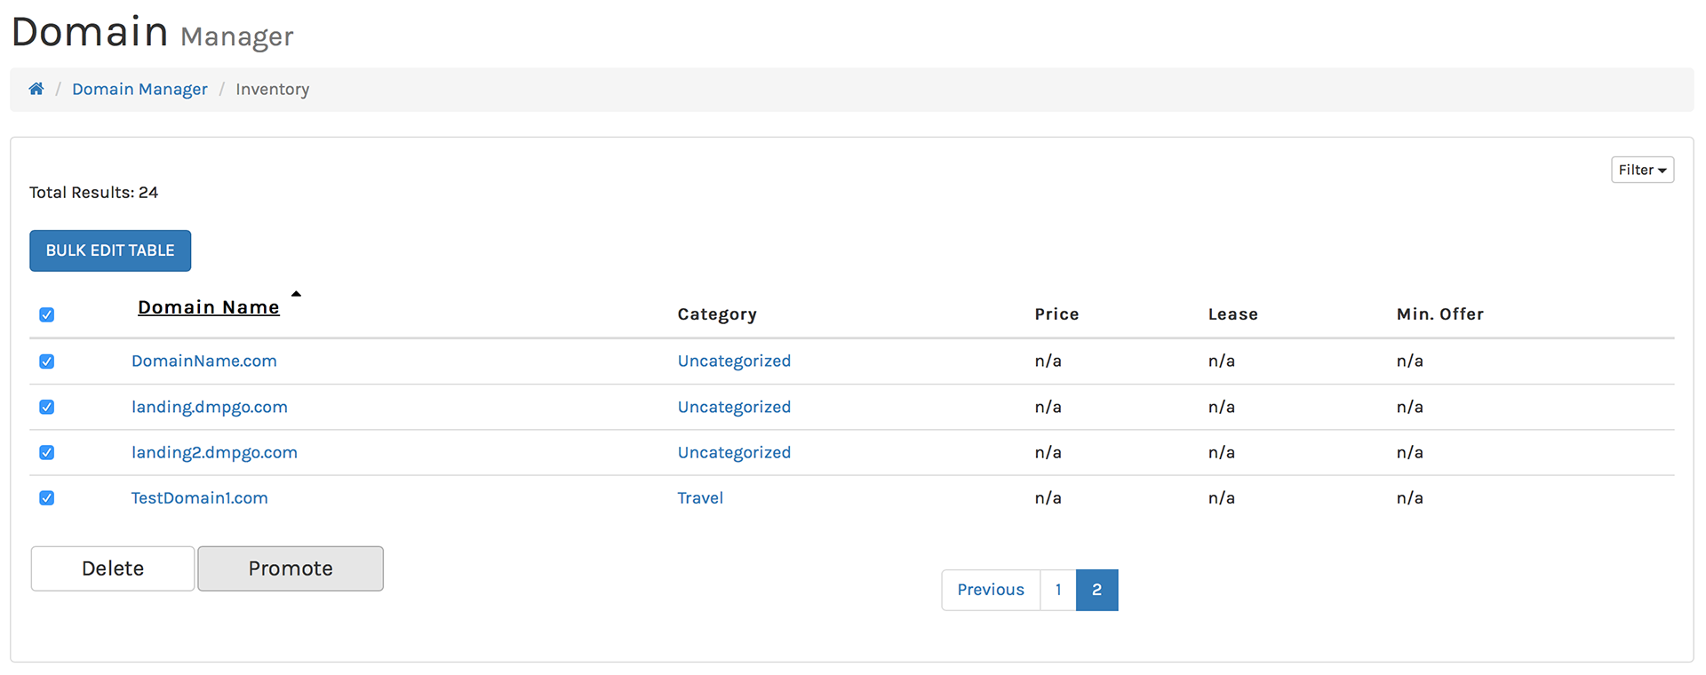The width and height of the screenshot is (1706, 675).
Task: Click the sort arrow beside Domain Name
Action: pyautogui.click(x=296, y=294)
